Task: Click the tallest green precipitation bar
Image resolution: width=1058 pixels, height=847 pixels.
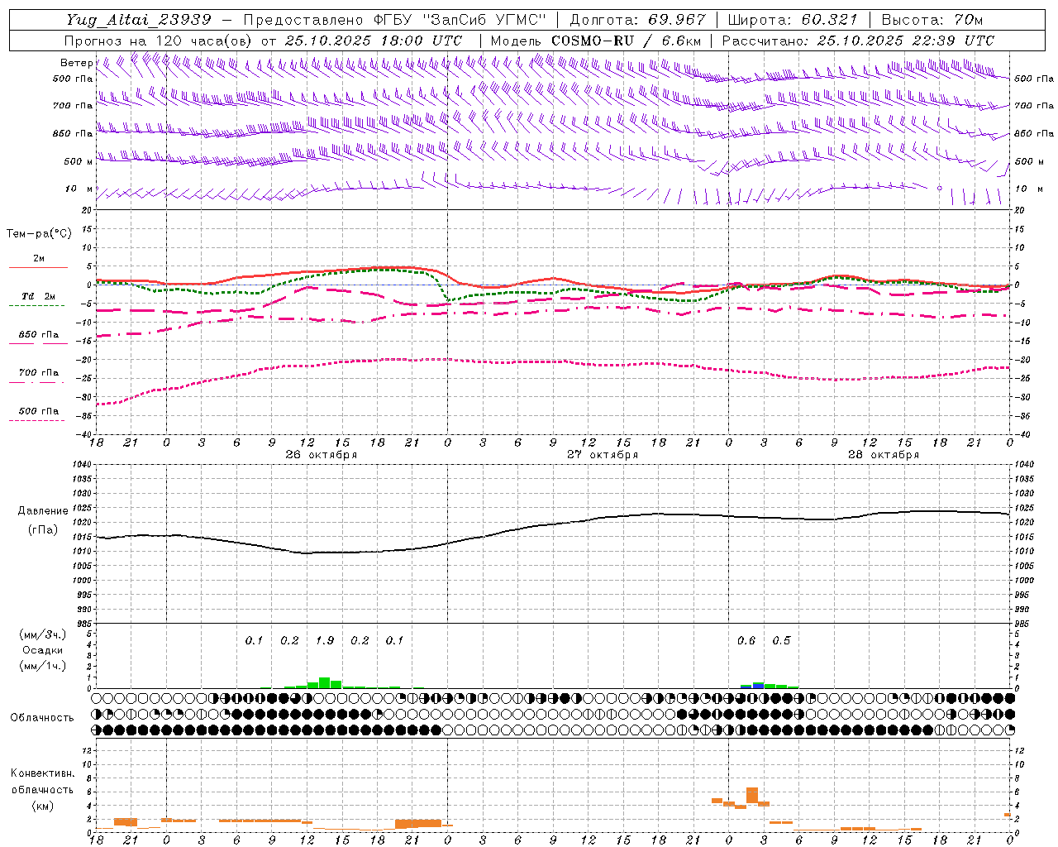Action: coord(325,683)
